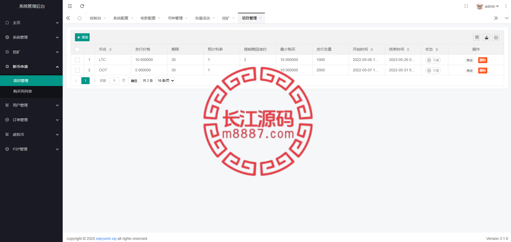Switch to the 收款配置 tab

pos(148,18)
